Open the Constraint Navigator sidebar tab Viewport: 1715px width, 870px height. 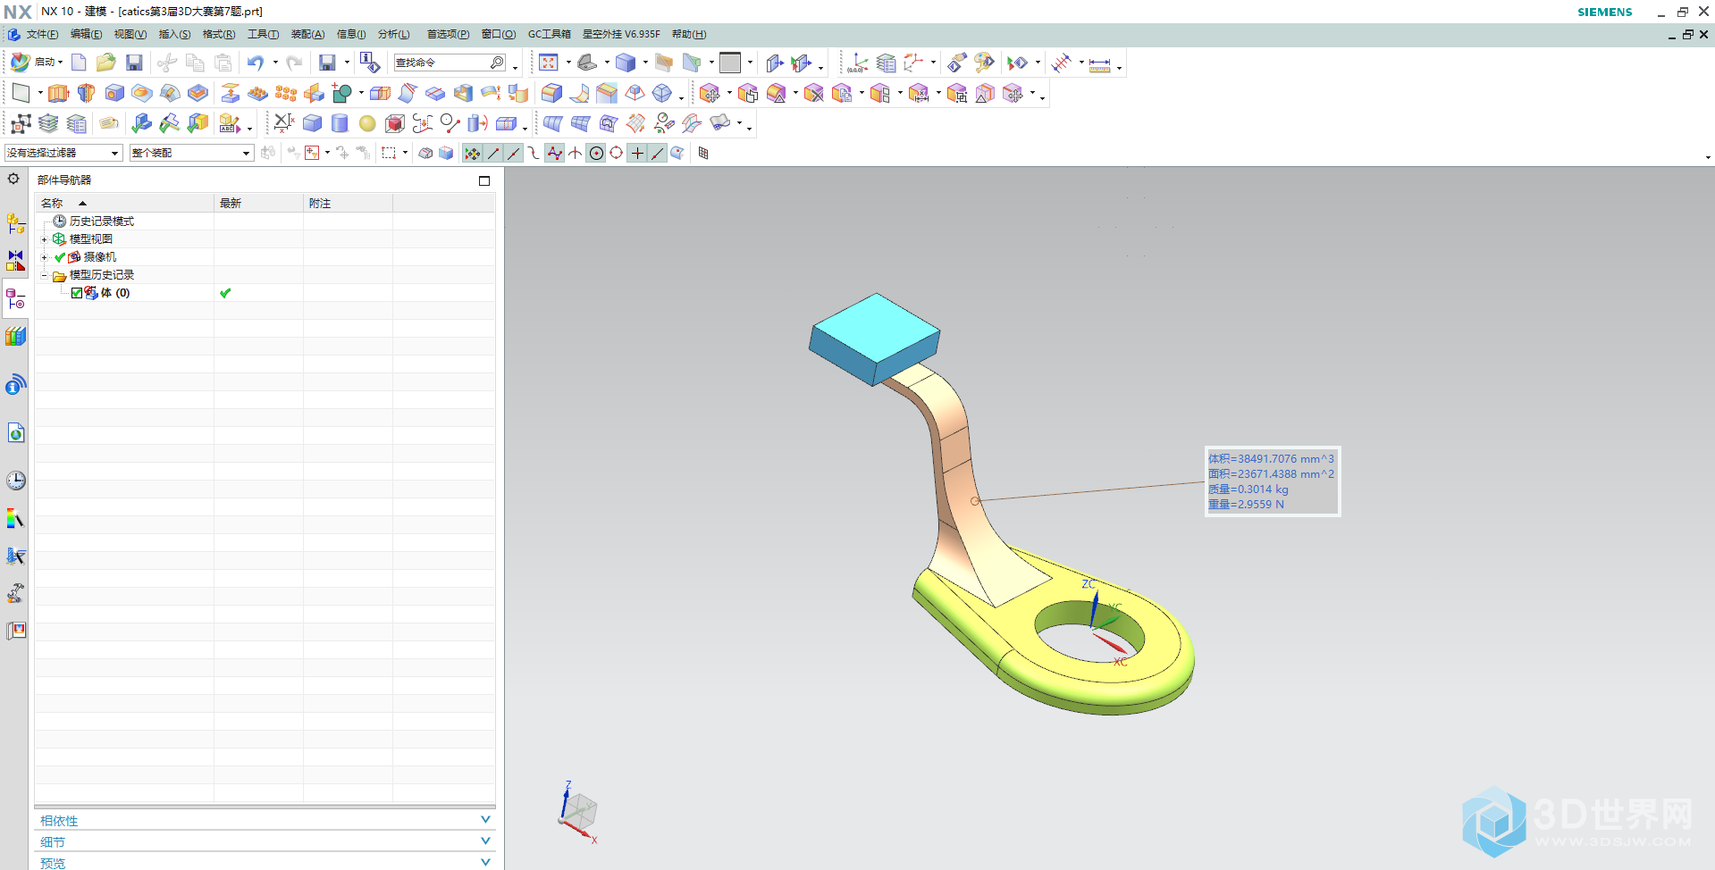15,261
